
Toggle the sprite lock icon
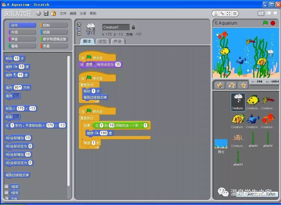pyautogui.click(x=133, y=27)
